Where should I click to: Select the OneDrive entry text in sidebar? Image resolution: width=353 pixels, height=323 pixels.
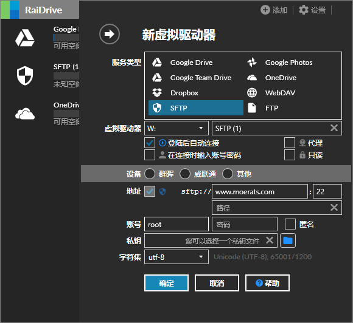66,105
